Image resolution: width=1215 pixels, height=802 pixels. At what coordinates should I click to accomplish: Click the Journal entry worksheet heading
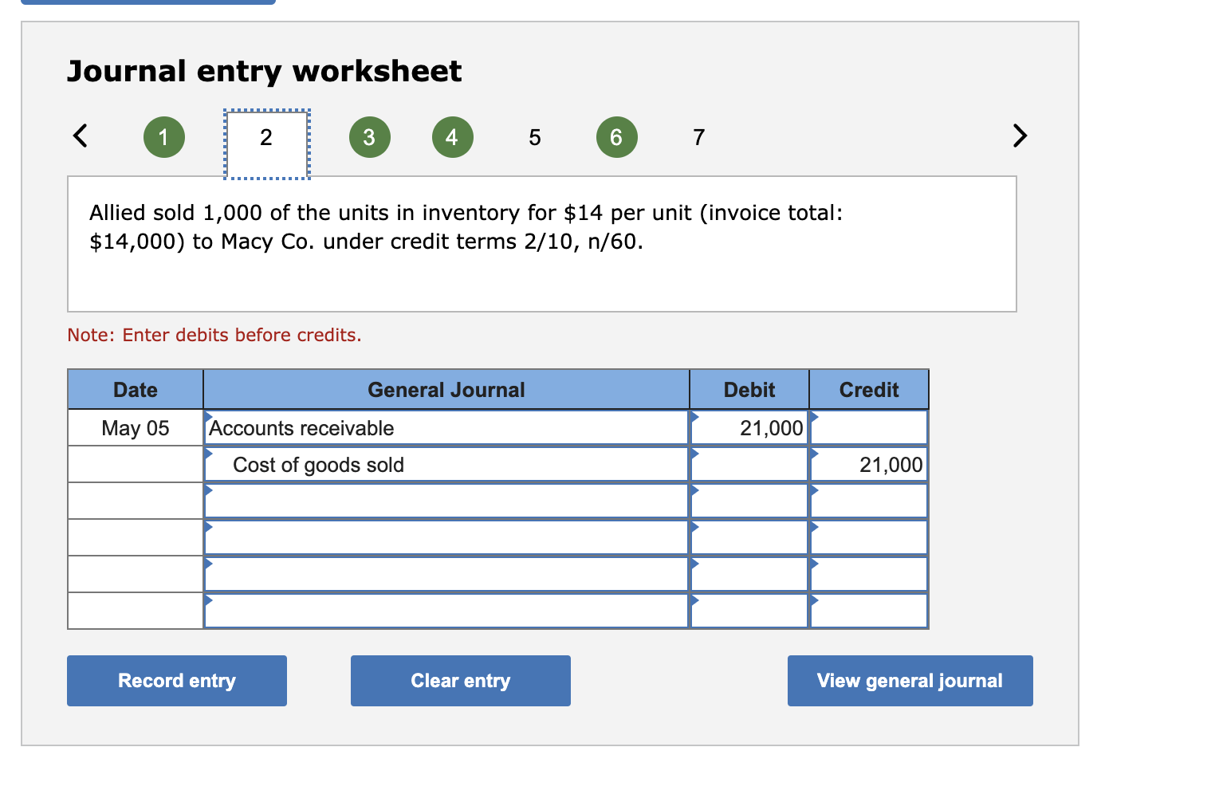[x=264, y=71]
